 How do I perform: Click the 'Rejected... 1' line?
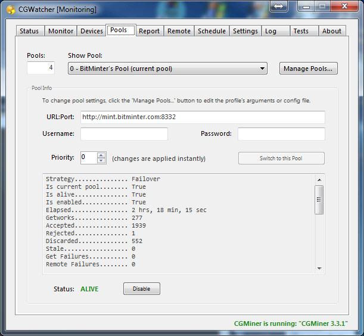coord(91,233)
